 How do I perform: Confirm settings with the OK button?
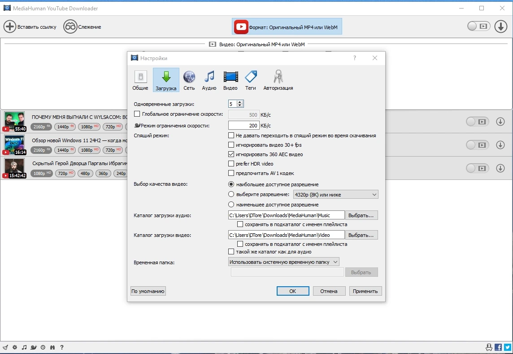(293, 291)
